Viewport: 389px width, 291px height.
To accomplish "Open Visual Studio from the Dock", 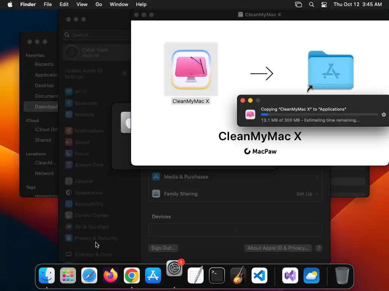I will pyautogui.click(x=290, y=275).
